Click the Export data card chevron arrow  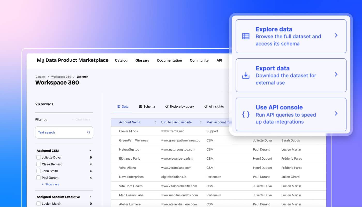point(336,75)
